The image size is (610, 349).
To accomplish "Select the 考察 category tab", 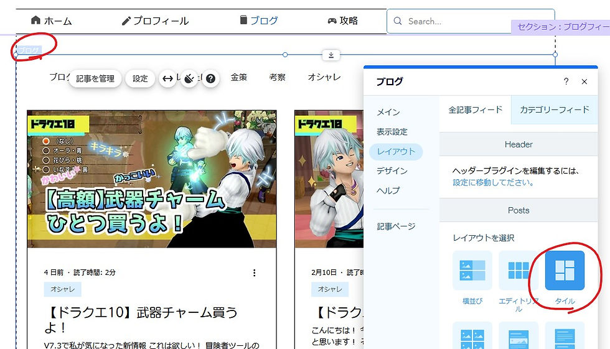I will [x=278, y=77].
